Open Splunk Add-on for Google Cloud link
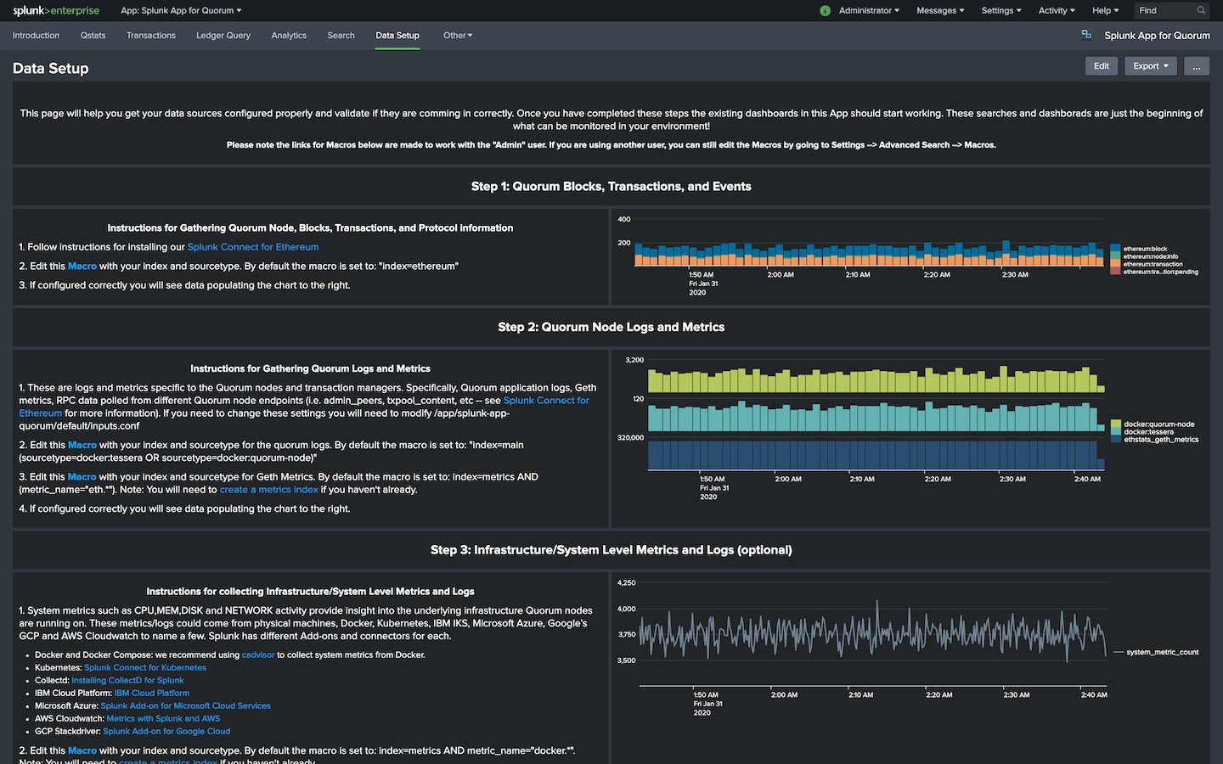 click(166, 731)
